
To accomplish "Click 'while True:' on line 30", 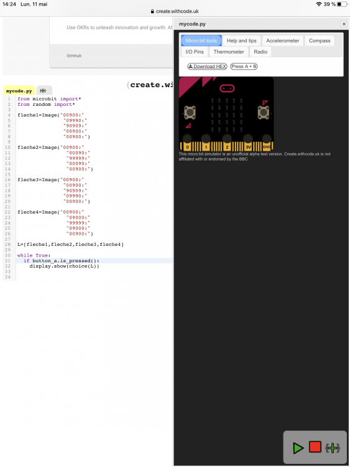I will 34,255.
